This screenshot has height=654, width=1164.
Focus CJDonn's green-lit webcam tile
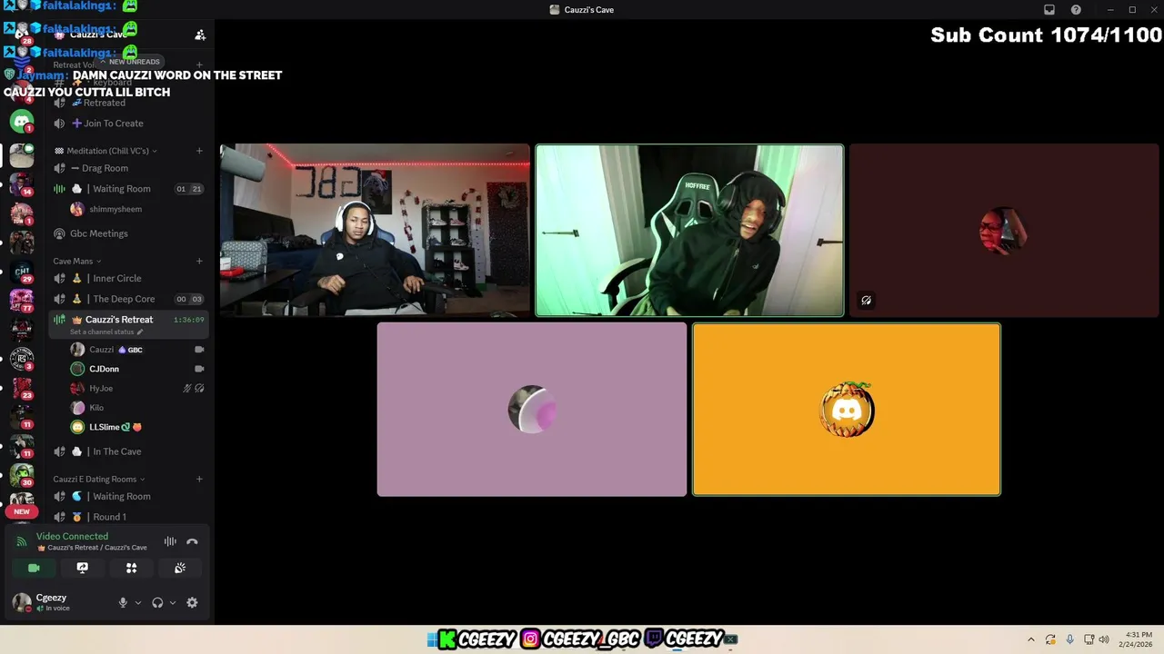(689, 231)
